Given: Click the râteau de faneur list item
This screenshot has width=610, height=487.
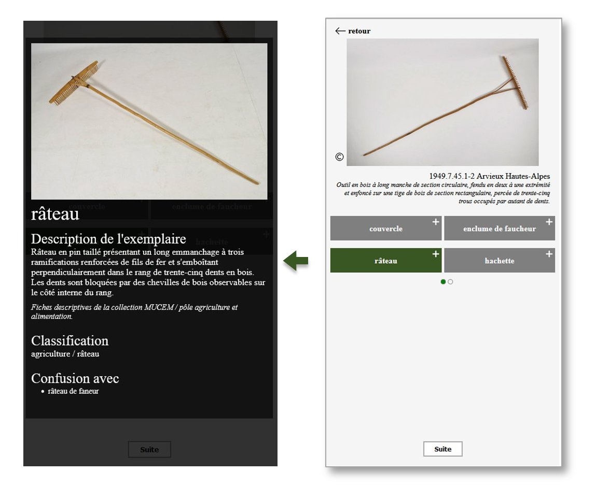Looking at the screenshot, I should coord(73,391).
